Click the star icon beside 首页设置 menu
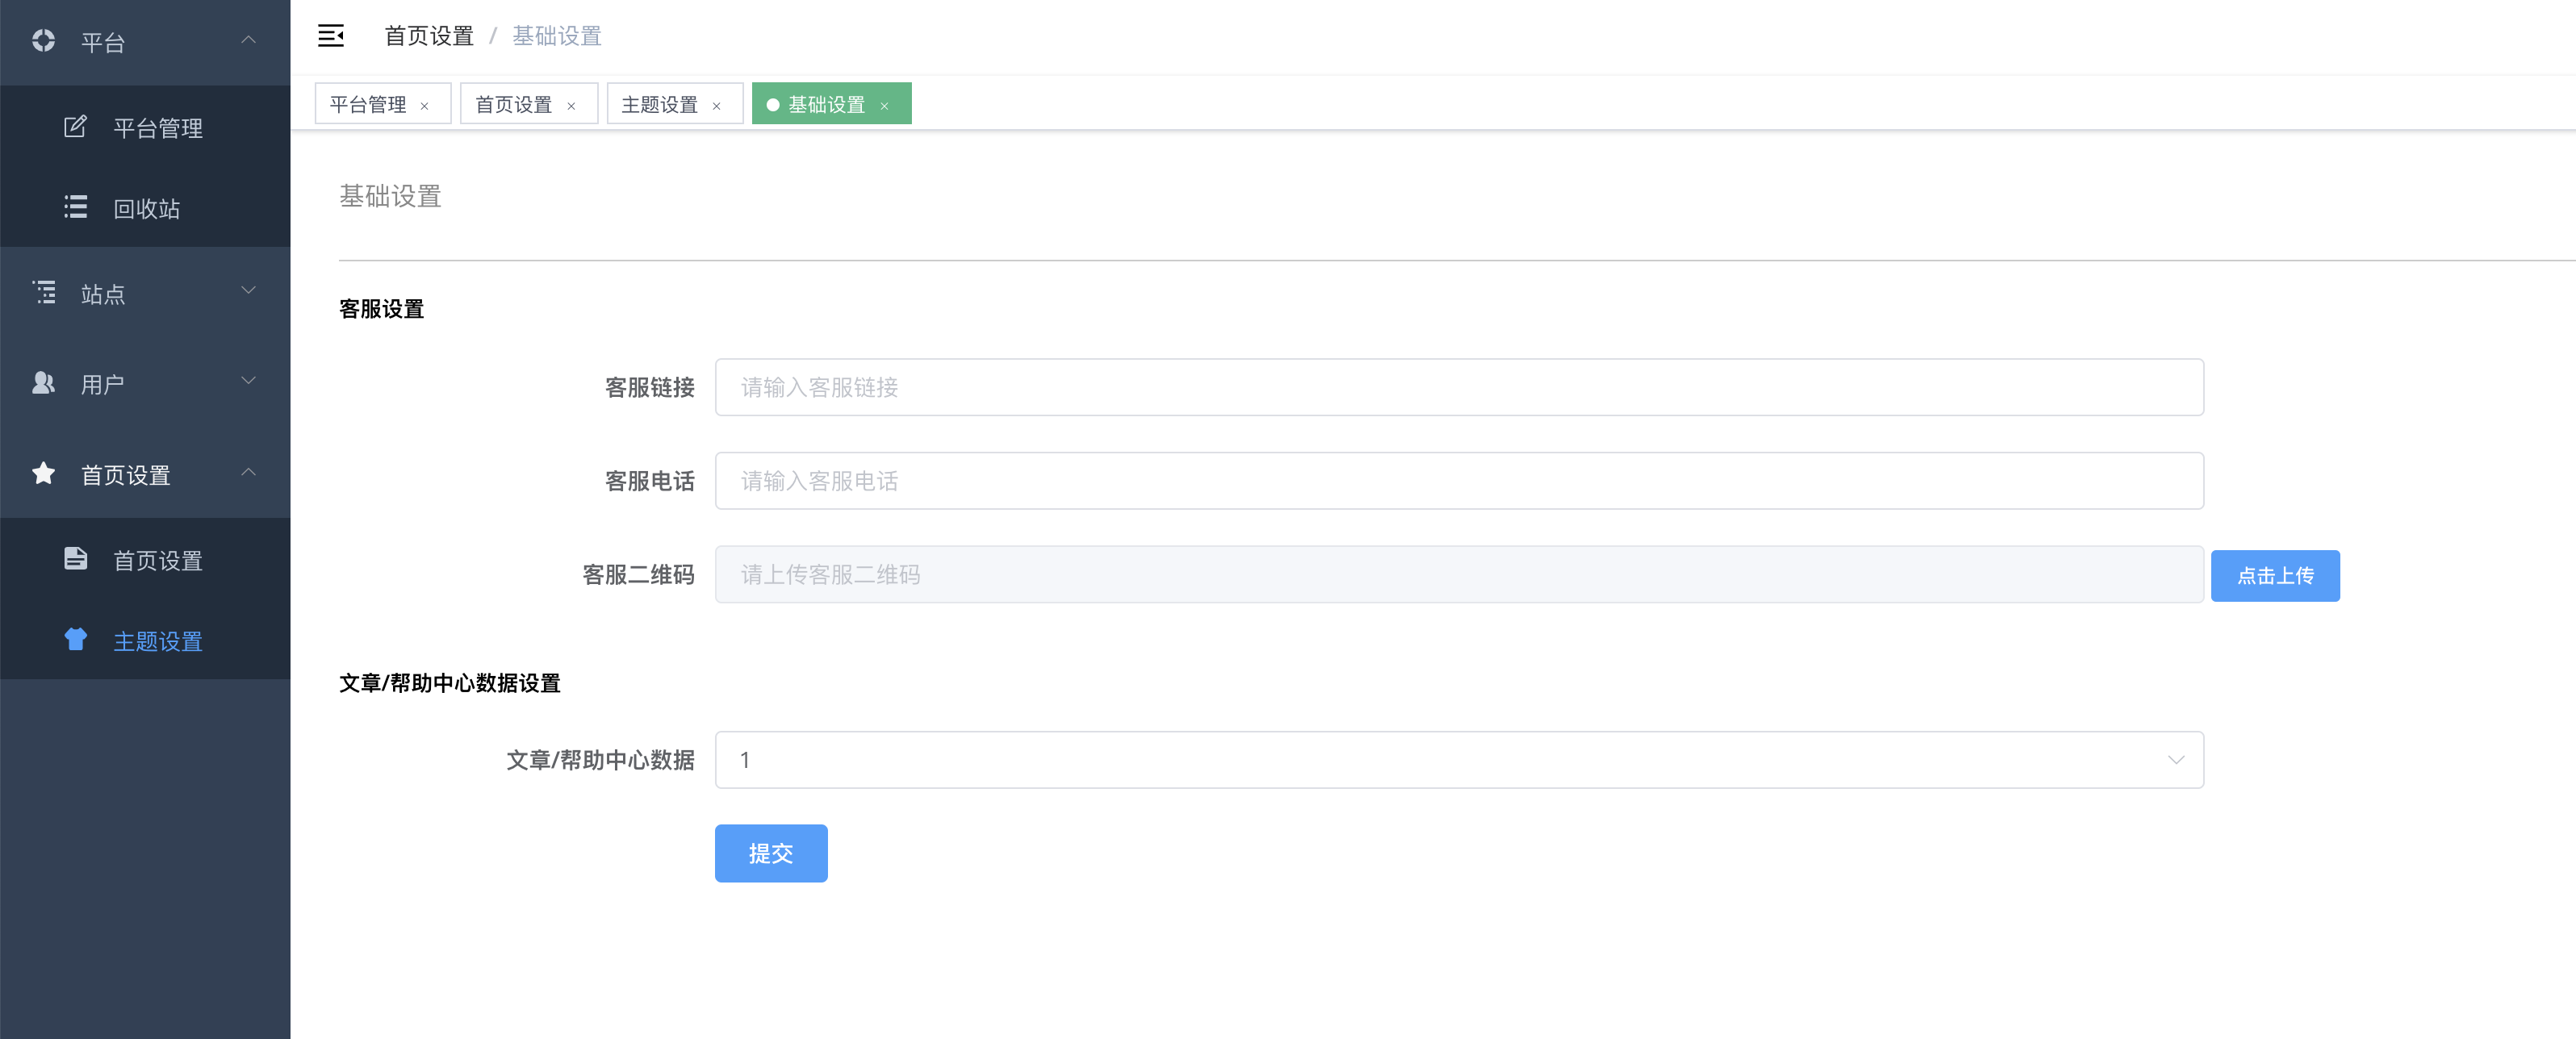The width and height of the screenshot is (2576, 1039). point(43,473)
